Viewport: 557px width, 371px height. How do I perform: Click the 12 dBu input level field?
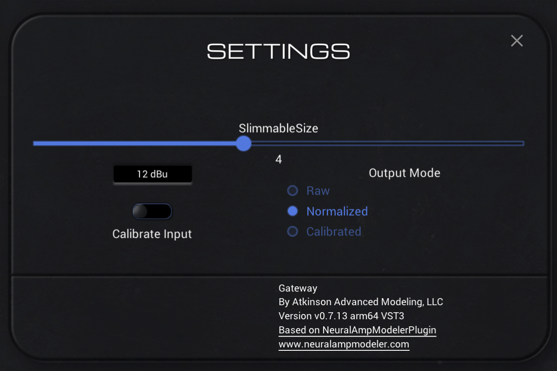[x=152, y=174]
